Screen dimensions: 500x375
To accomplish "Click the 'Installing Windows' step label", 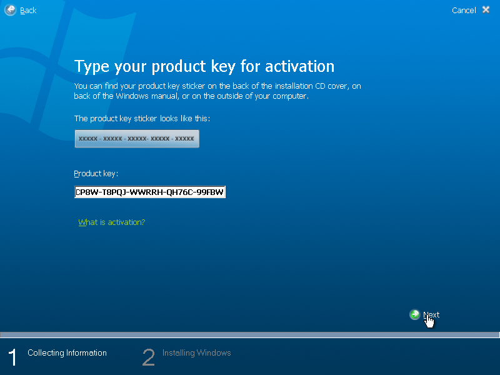I will coord(196,352).
